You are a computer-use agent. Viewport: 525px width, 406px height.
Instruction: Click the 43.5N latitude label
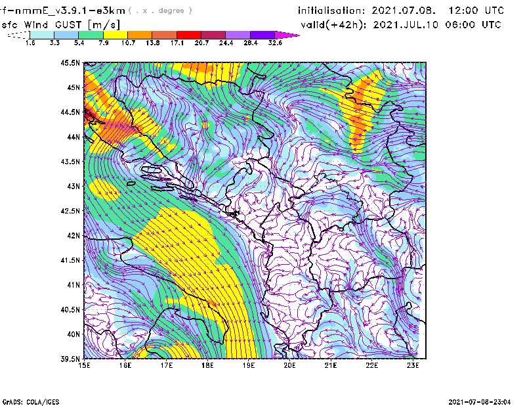tap(71, 161)
